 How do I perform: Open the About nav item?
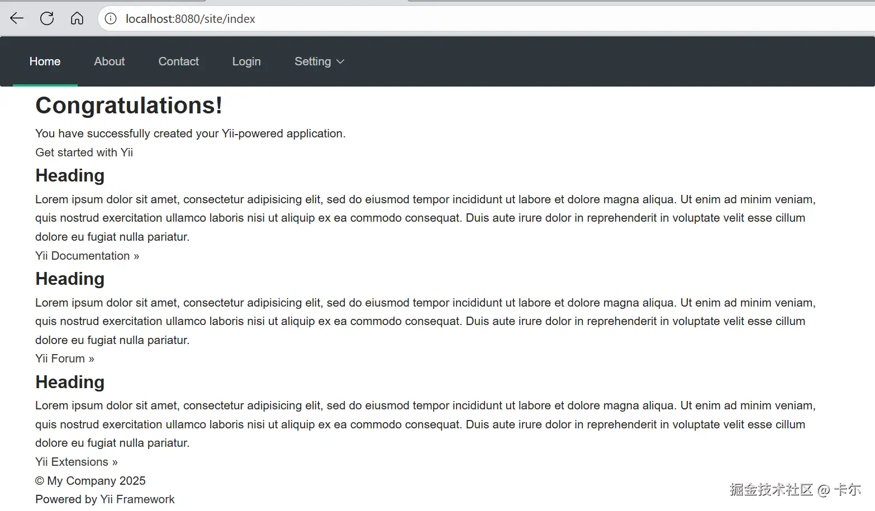pos(110,61)
